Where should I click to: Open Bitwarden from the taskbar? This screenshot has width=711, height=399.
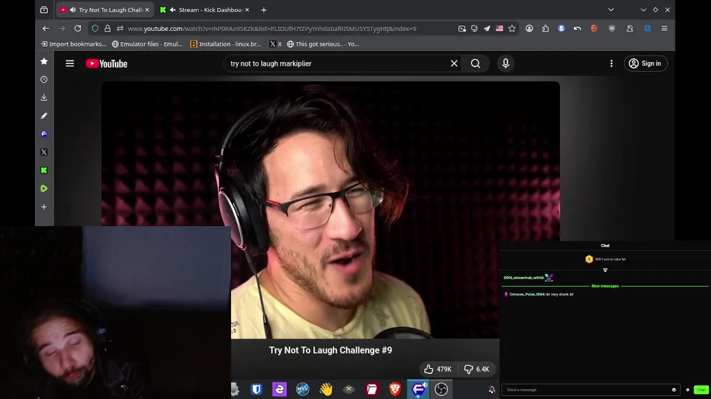256,390
